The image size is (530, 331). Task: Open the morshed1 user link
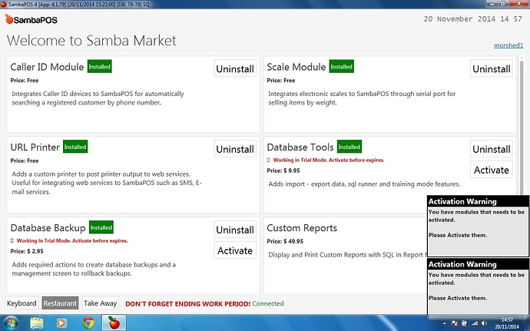pyautogui.click(x=508, y=45)
